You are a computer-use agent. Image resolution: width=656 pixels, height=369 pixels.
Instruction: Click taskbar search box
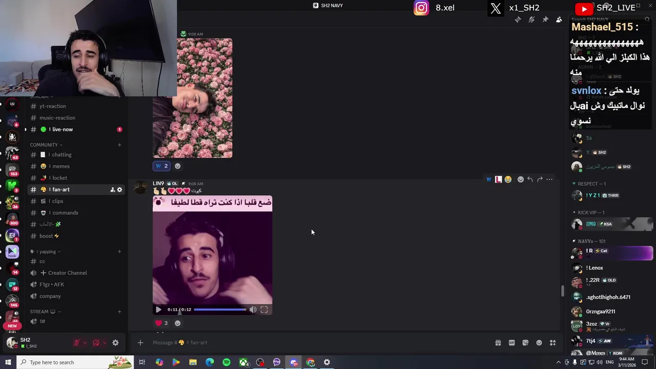pos(75,362)
